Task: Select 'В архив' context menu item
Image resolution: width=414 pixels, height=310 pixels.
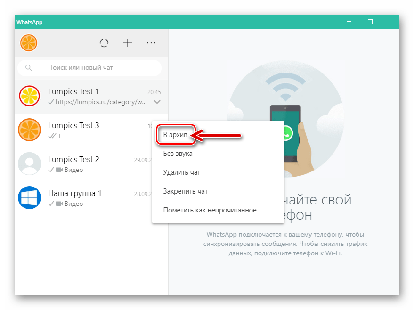Action: click(x=175, y=135)
